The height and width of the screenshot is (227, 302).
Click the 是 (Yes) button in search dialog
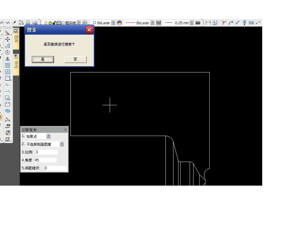[x=43, y=59]
